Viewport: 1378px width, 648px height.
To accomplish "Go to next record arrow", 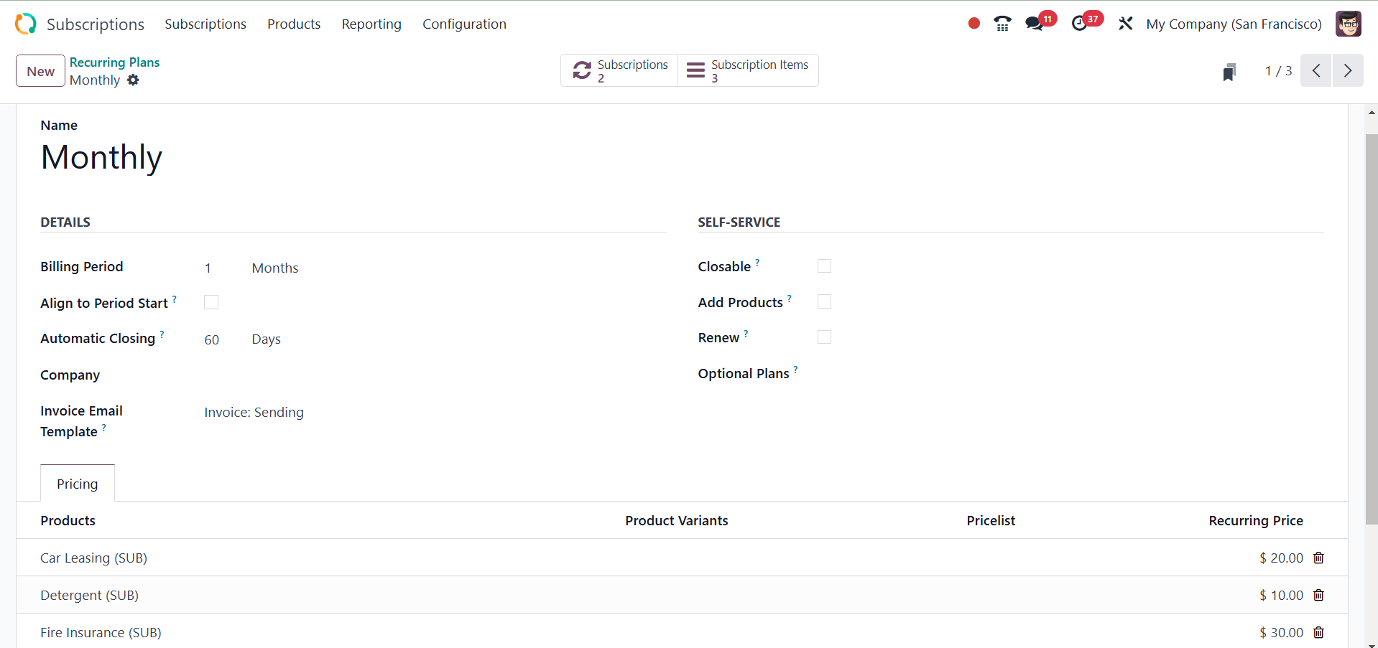I will click(1348, 70).
